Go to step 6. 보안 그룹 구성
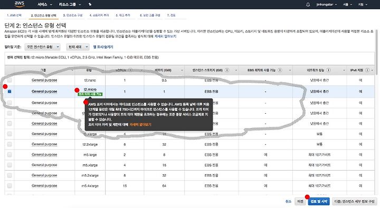Image resolution: width=380 pixels, height=208 pixels. pyautogui.click(x=150, y=15)
